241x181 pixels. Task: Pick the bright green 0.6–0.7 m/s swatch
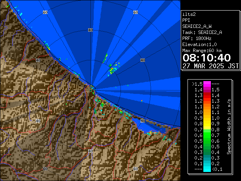tap(207, 135)
